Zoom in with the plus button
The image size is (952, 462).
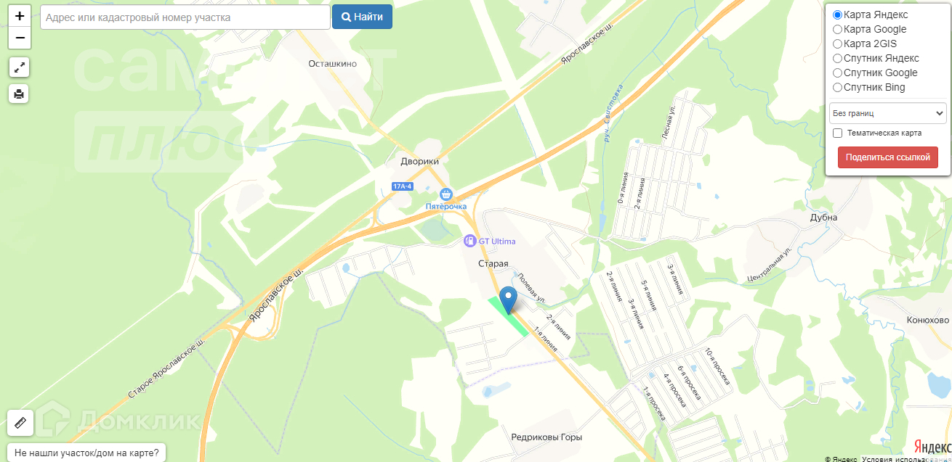[20, 15]
